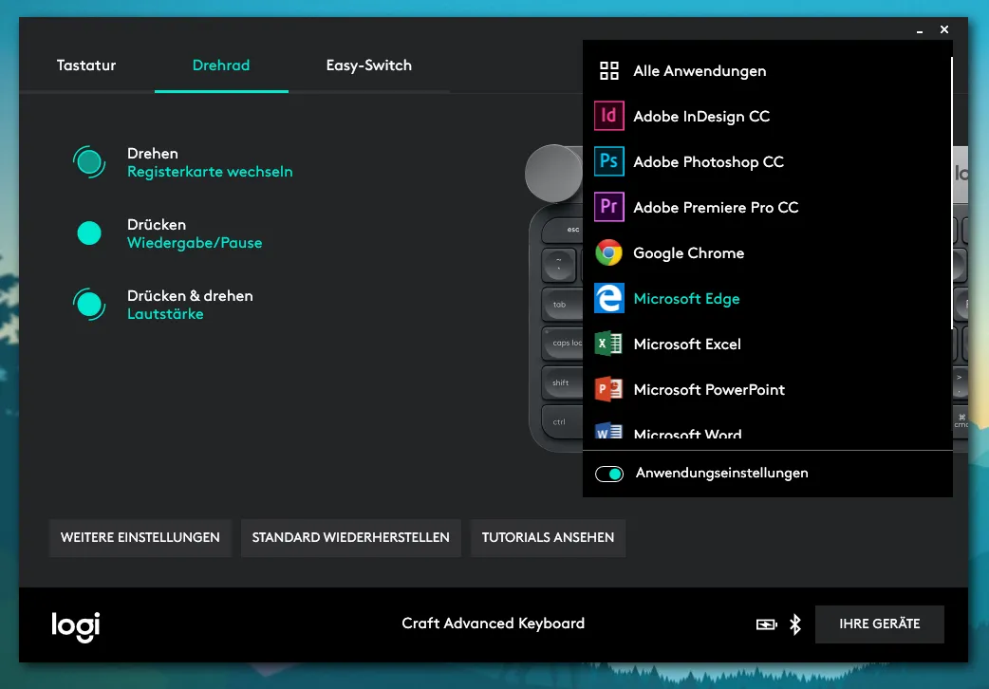989x689 pixels.
Task: Select Alle Anwendungen list entry text
Action: point(700,70)
